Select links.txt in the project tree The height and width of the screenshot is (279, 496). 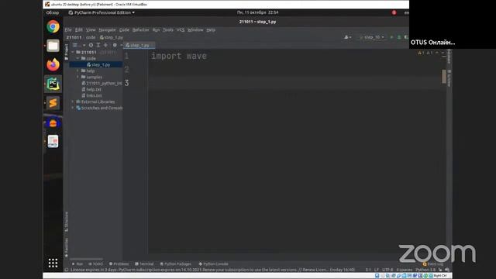click(91, 95)
